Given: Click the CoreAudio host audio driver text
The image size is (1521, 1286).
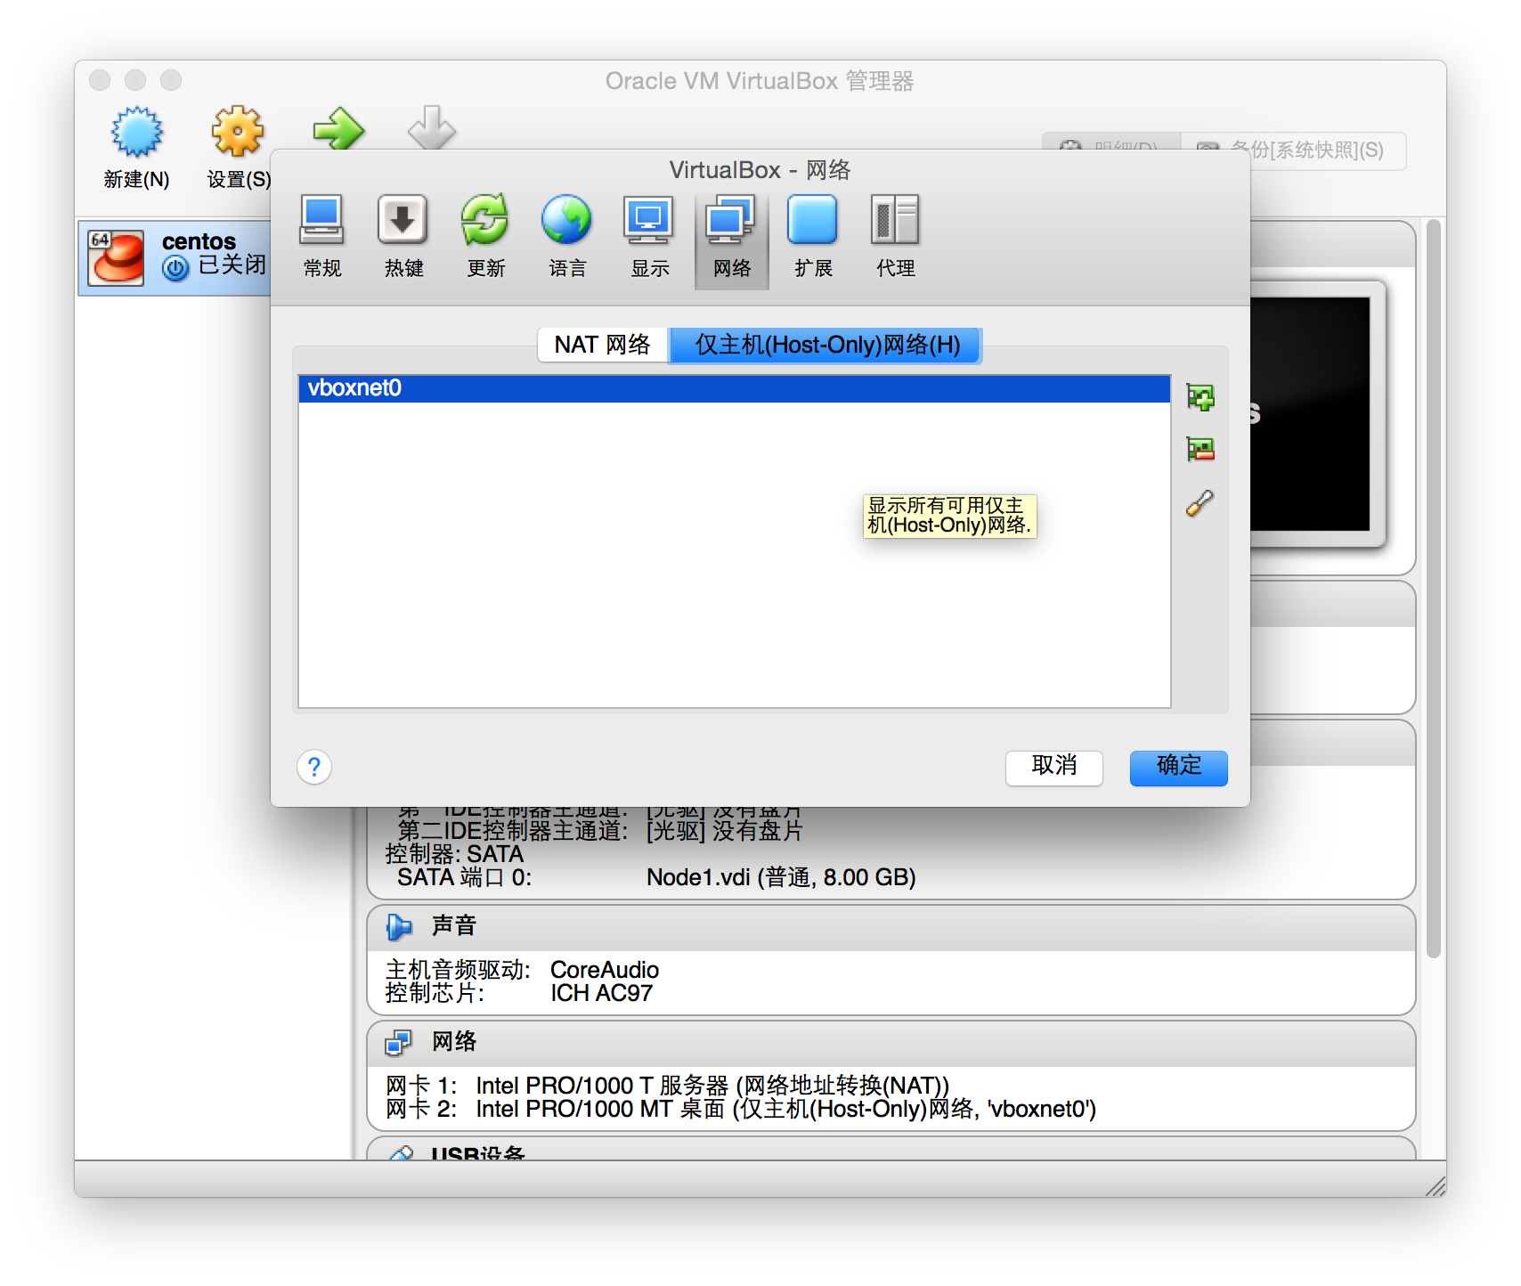Looking at the screenshot, I should 605,970.
